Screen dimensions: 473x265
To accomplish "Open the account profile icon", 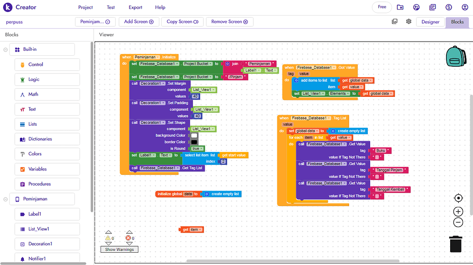I will pyautogui.click(x=465, y=7).
